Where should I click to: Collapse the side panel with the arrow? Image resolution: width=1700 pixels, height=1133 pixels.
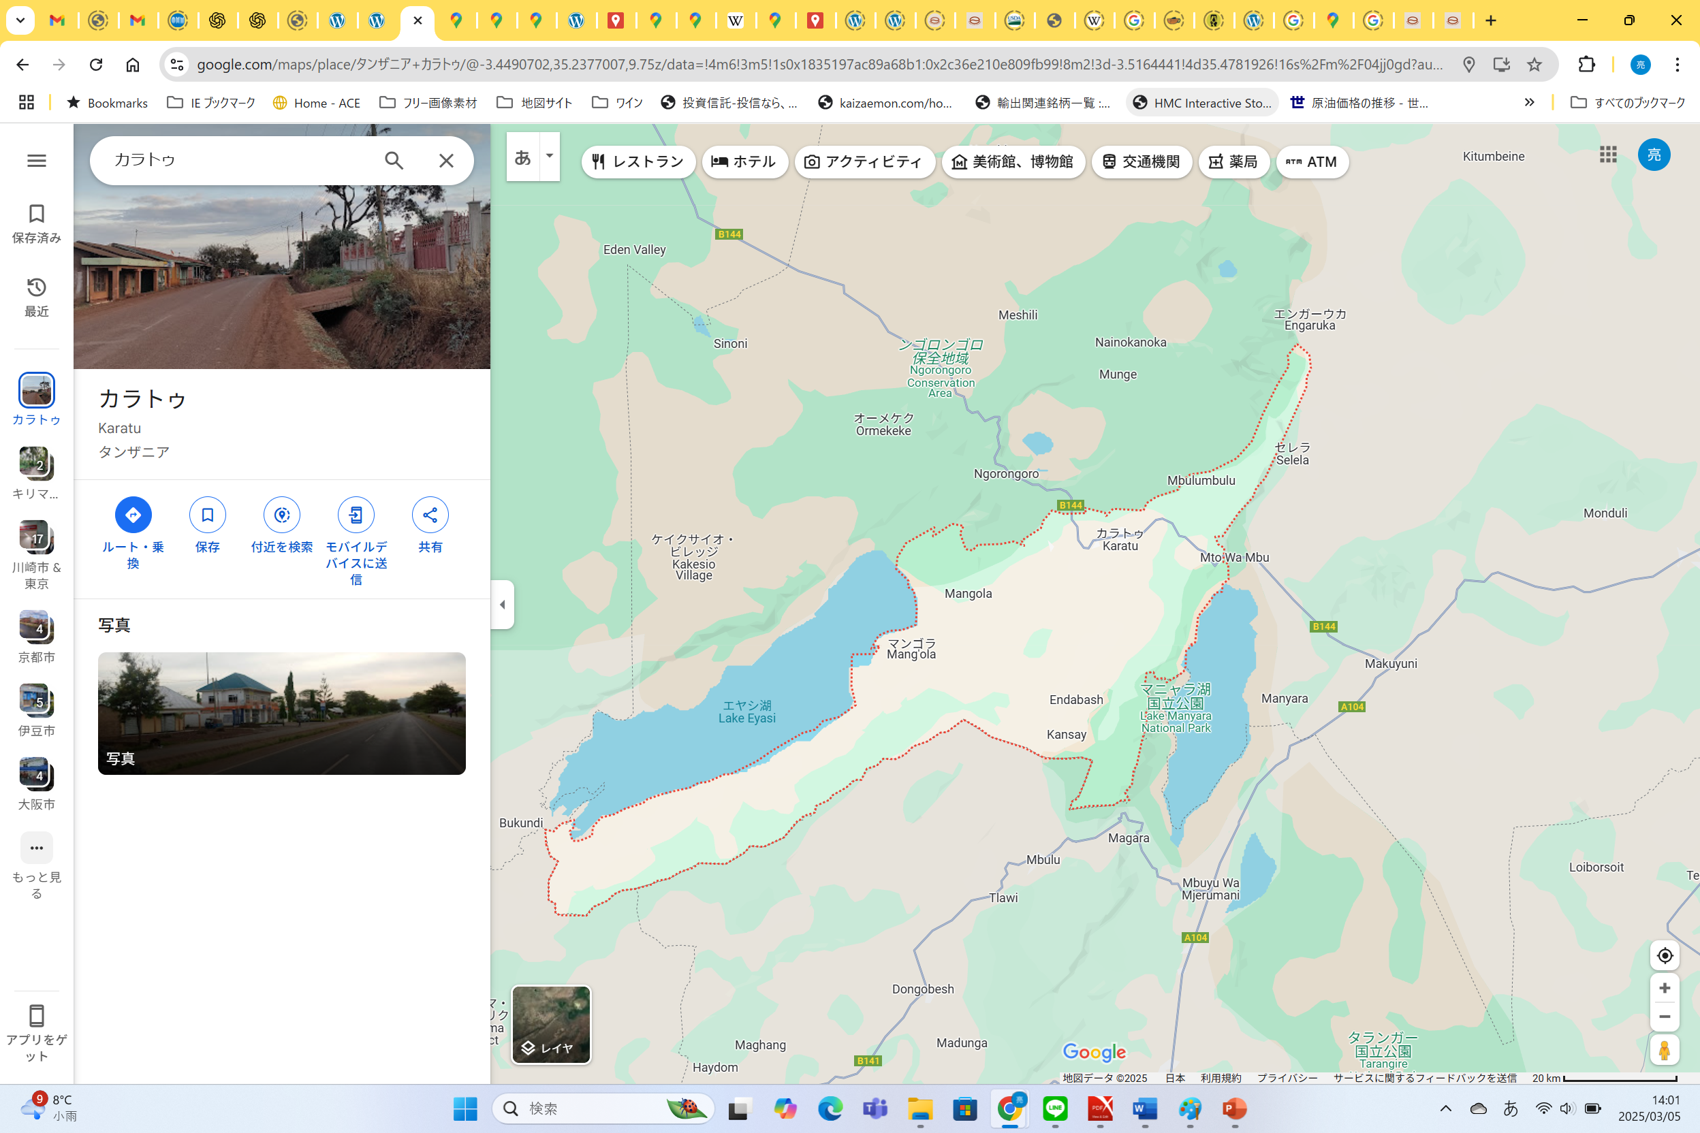click(503, 604)
